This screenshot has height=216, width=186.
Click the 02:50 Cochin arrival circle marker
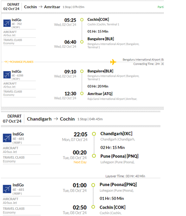click(93, 207)
